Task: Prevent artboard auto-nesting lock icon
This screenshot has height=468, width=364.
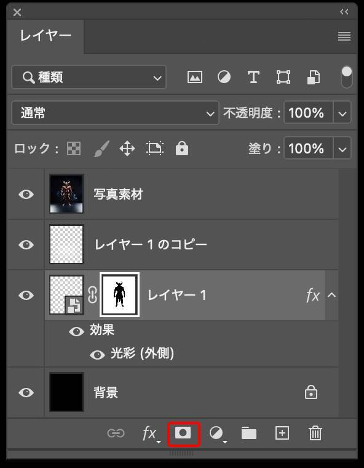Action: click(x=155, y=148)
